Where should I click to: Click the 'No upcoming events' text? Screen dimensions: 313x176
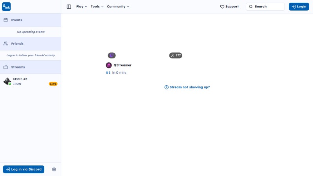point(31,32)
